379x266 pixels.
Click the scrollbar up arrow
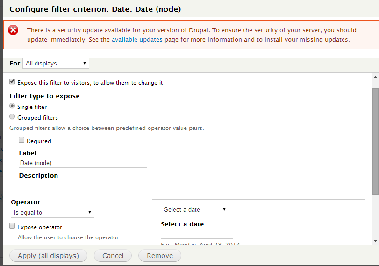(375, 78)
